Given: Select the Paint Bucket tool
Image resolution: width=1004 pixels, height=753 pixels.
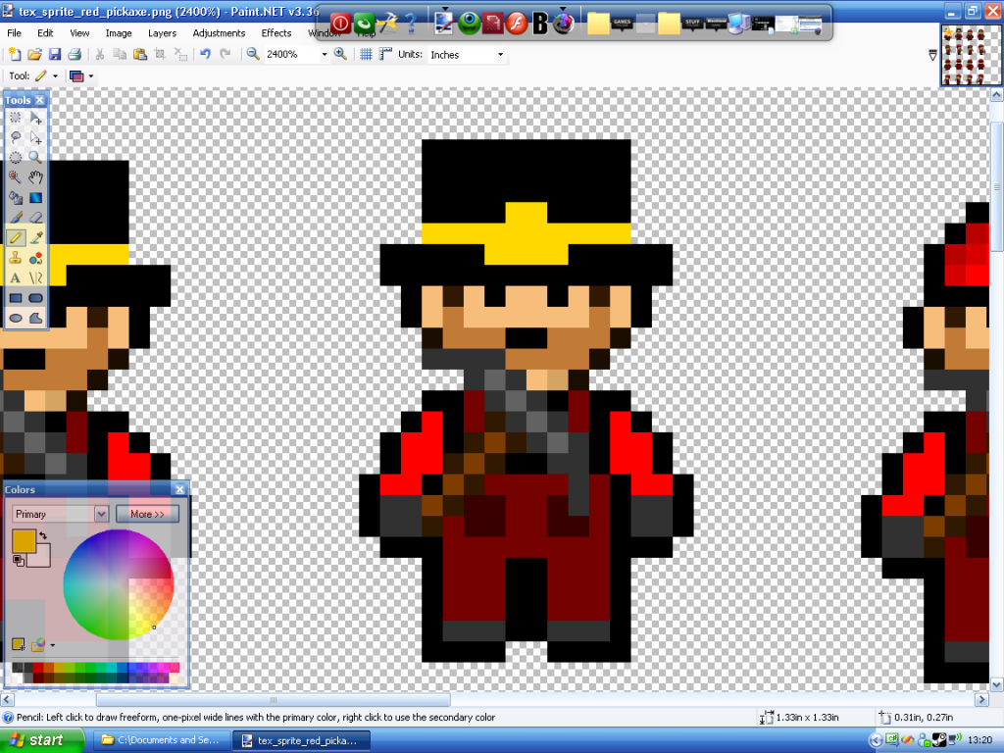Looking at the screenshot, I should [16, 197].
